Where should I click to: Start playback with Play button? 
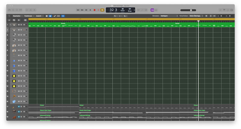click(x=90, y=10)
